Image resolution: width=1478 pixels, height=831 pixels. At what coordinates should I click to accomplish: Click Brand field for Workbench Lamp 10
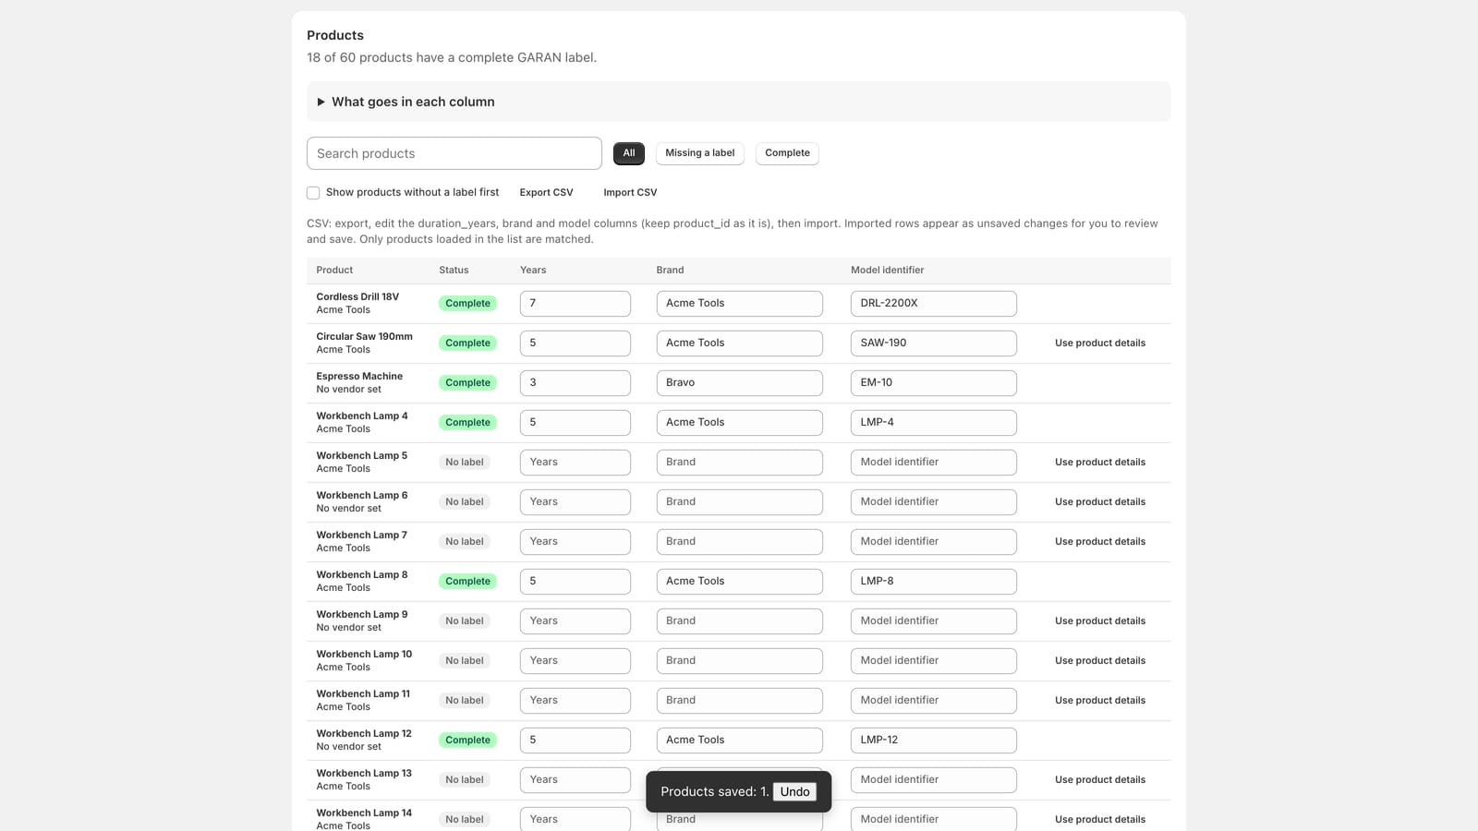click(739, 661)
